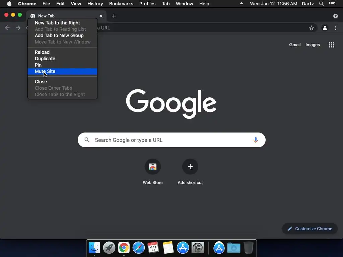Click the date and time in menu bar
The width and height of the screenshot is (343, 257).
click(x=273, y=4)
